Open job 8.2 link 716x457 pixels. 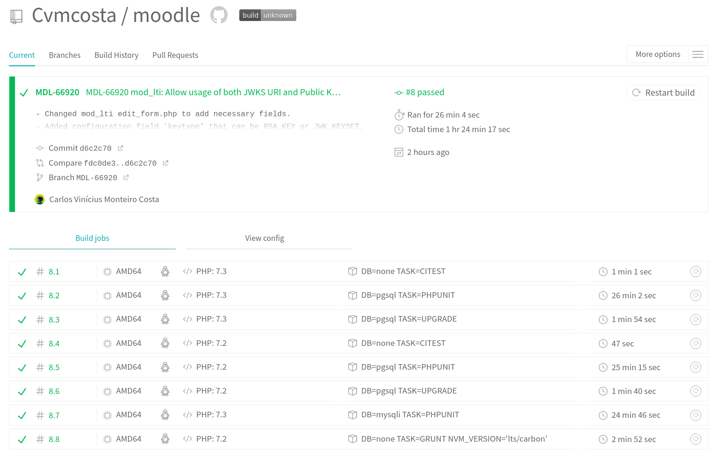click(x=54, y=295)
